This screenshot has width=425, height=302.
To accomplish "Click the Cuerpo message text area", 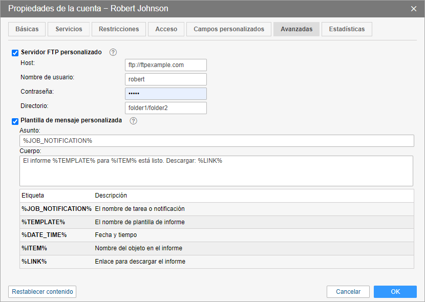I will coord(216,171).
